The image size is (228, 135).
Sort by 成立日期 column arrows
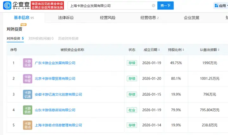coord(159,50)
